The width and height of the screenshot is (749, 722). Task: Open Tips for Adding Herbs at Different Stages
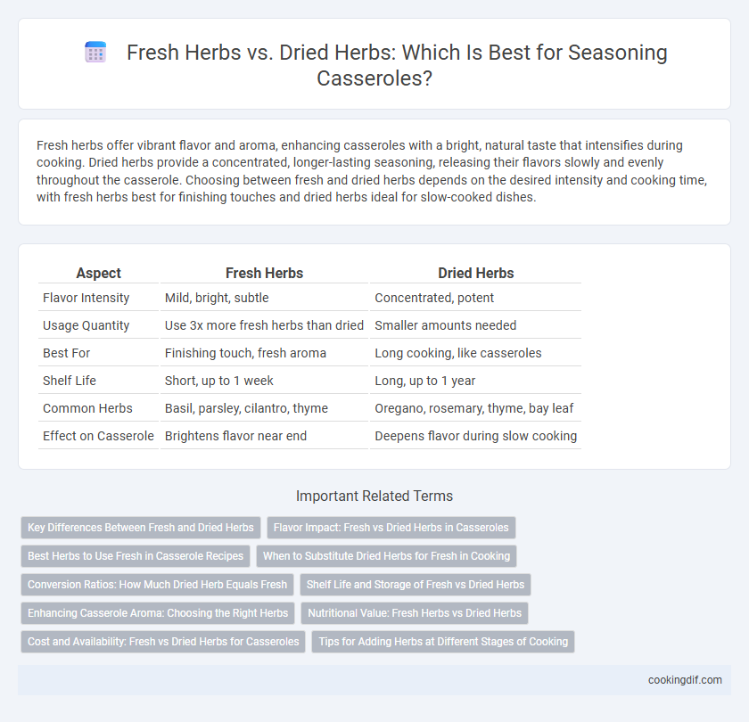tap(443, 641)
